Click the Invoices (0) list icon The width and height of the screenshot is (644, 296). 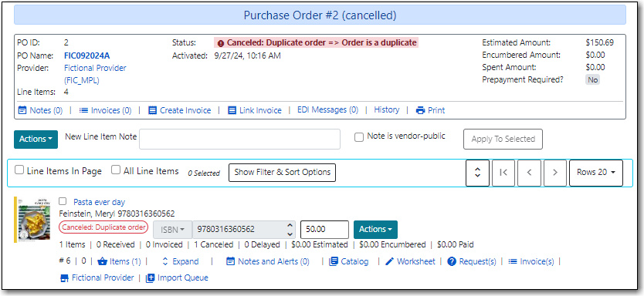click(83, 110)
